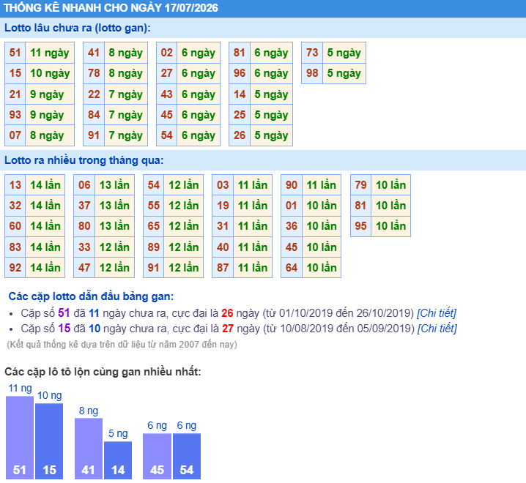The height and width of the screenshot is (483, 526).
Task: Click lotto number 93 in the gan table
Action: pos(15,115)
